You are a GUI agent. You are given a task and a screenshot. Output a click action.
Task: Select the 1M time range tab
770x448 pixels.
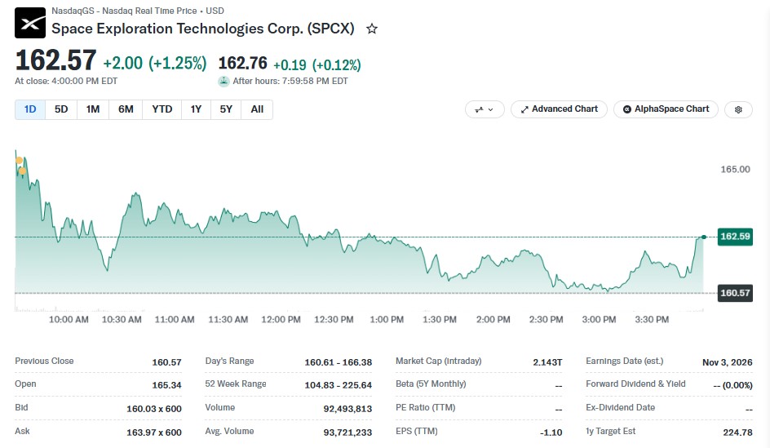pyautogui.click(x=93, y=109)
